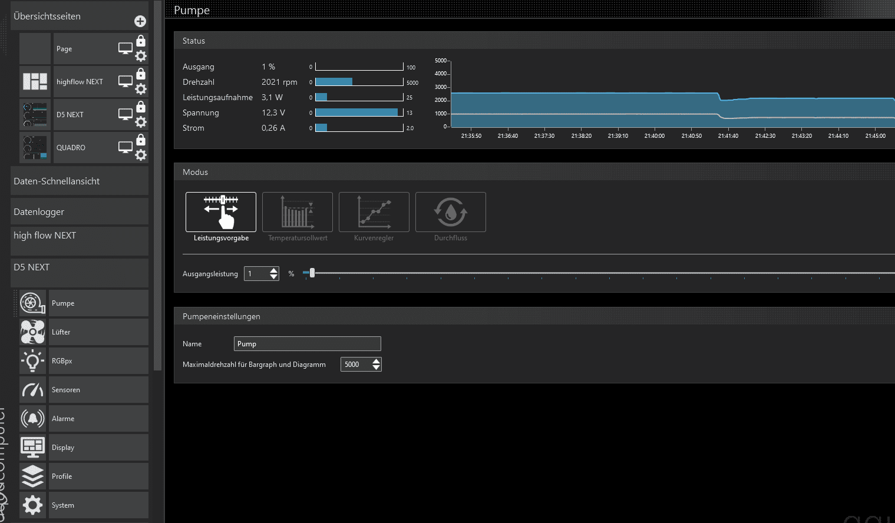This screenshot has height=523, width=895.
Task: Toggle lock icon on D5 NEXT overview row
Action: point(141,107)
